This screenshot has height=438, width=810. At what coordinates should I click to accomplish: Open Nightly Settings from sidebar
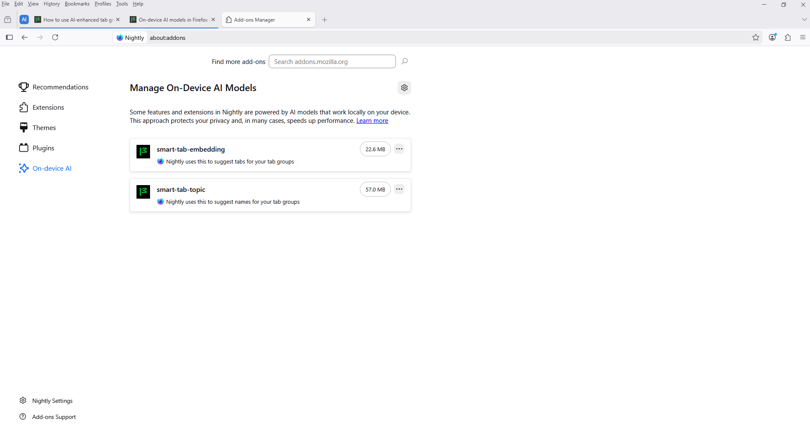(52, 401)
